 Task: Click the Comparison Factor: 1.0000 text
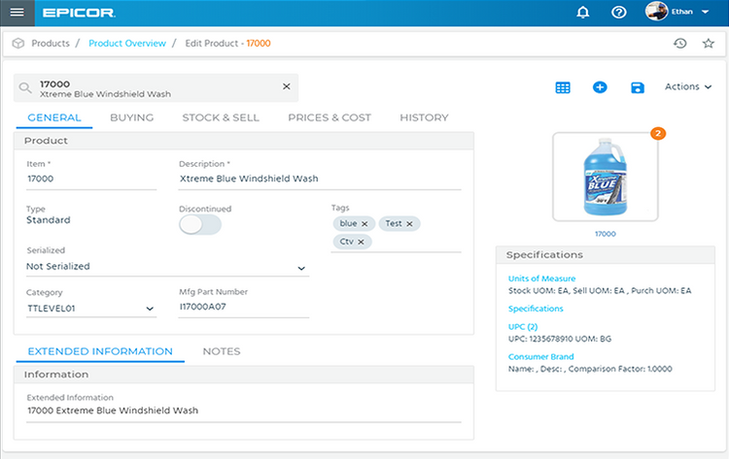tap(620, 369)
